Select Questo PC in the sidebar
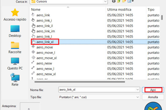Viewport: 166px width, 110px height. [15, 64]
